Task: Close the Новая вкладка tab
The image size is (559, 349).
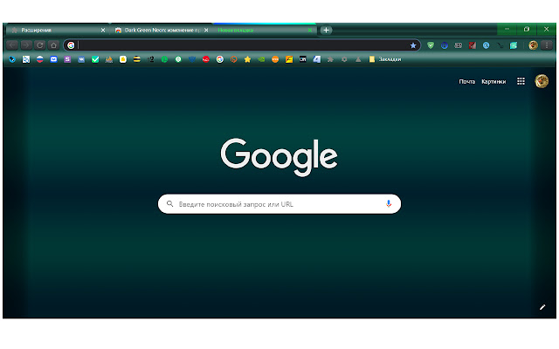Action: click(310, 30)
